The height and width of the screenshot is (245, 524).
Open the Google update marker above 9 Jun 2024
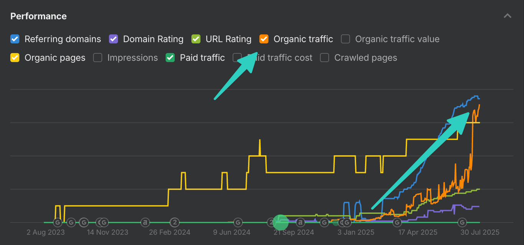pos(238,222)
